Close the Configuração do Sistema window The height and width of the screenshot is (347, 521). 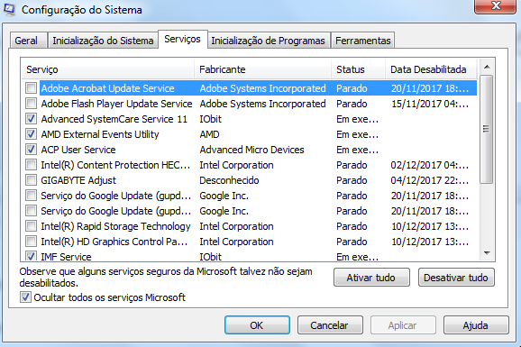coord(496,6)
